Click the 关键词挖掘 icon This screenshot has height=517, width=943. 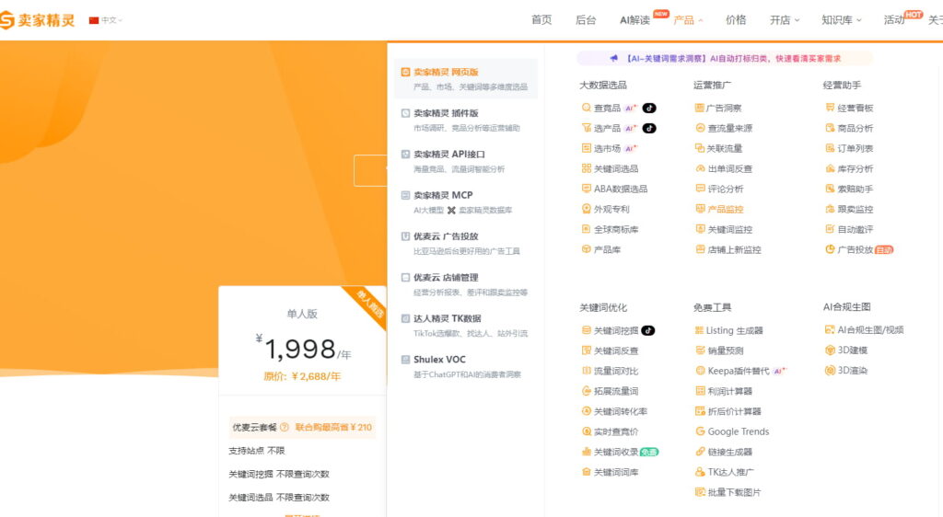586,330
